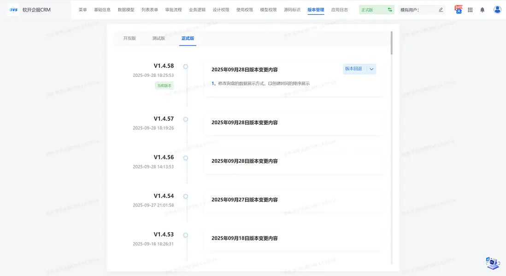Click the V1.4.58 version label
The image size is (506, 276).
[x=164, y=66]
